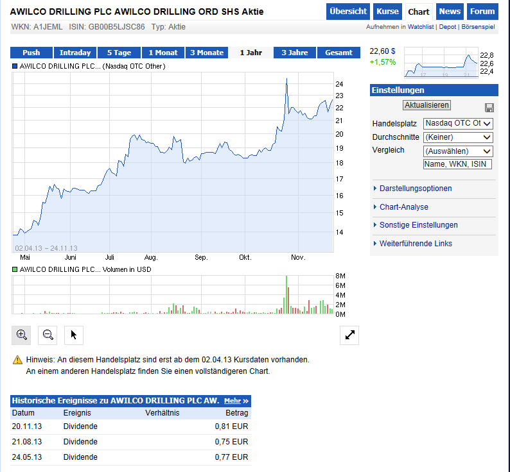
Task: Select the pointer cursor tool
Action: (74, 335)
